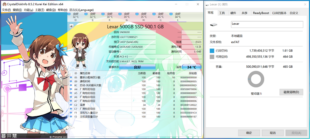310x139 pixels.
Task: Switch to 共享 tab in properties
Action: point(244,13)
